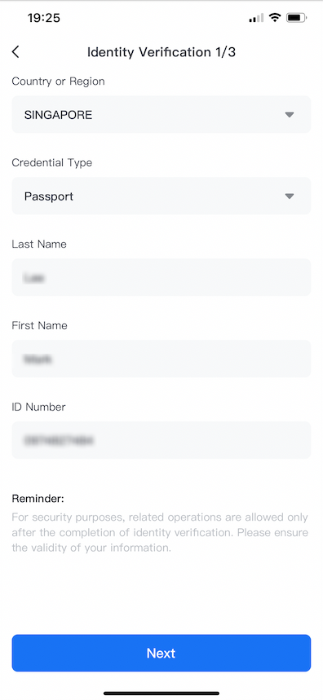Screen dimensions: 323x700
Task: Tap the ID Number label
Action: point(38,407)
